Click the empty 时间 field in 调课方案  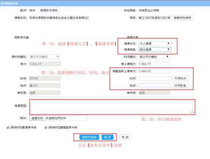click(x=154, y=78)
